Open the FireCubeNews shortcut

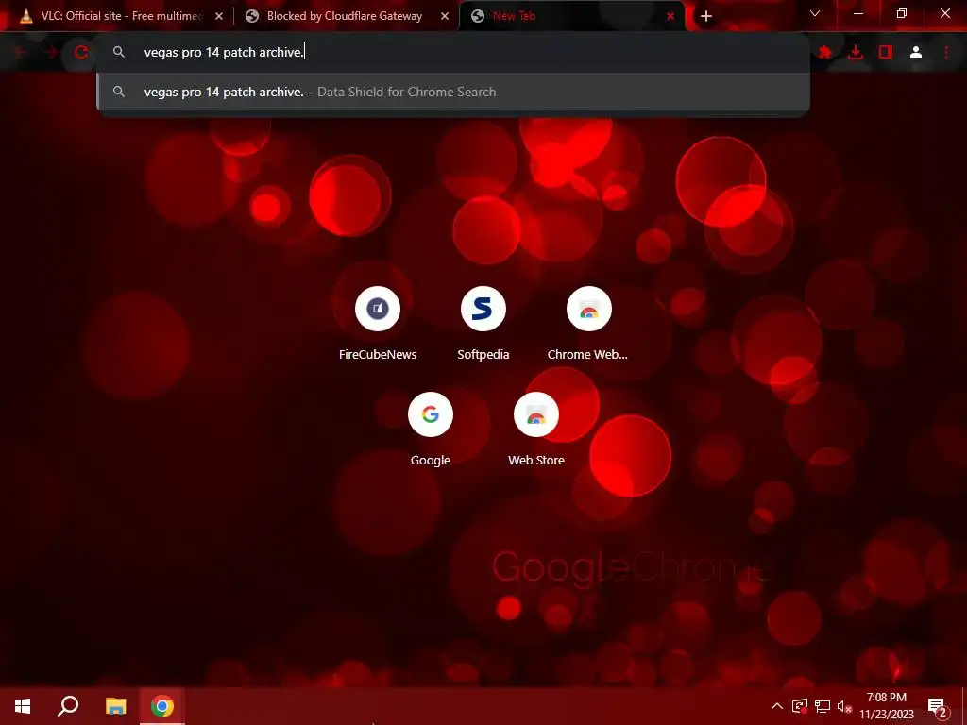[x=378, y=323]
